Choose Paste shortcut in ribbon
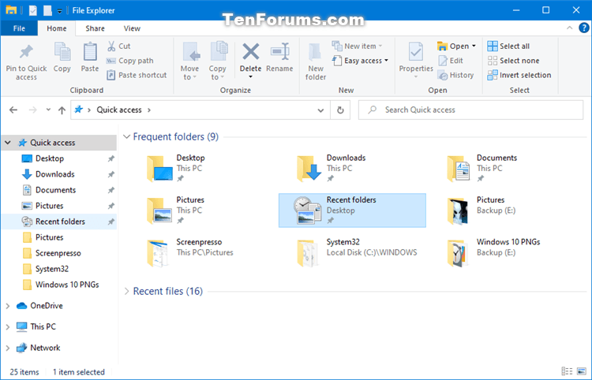 [137, 75]
